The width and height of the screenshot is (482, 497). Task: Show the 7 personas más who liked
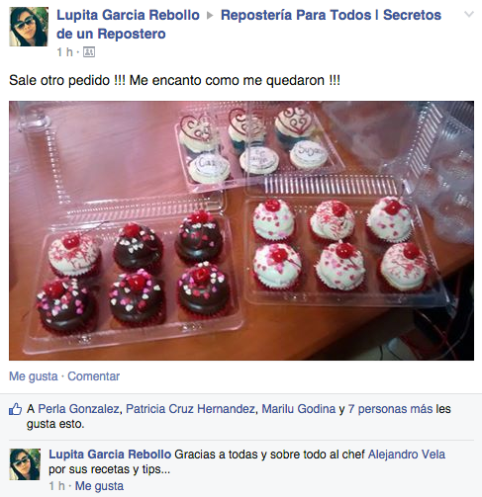[390, 409]
